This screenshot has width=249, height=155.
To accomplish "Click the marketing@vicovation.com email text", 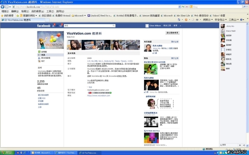I will pos(98,90).
